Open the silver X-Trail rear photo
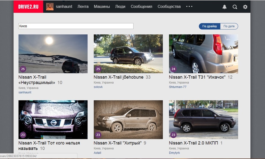The width and height of the screenshot is (265, 159). pos(203,54)
